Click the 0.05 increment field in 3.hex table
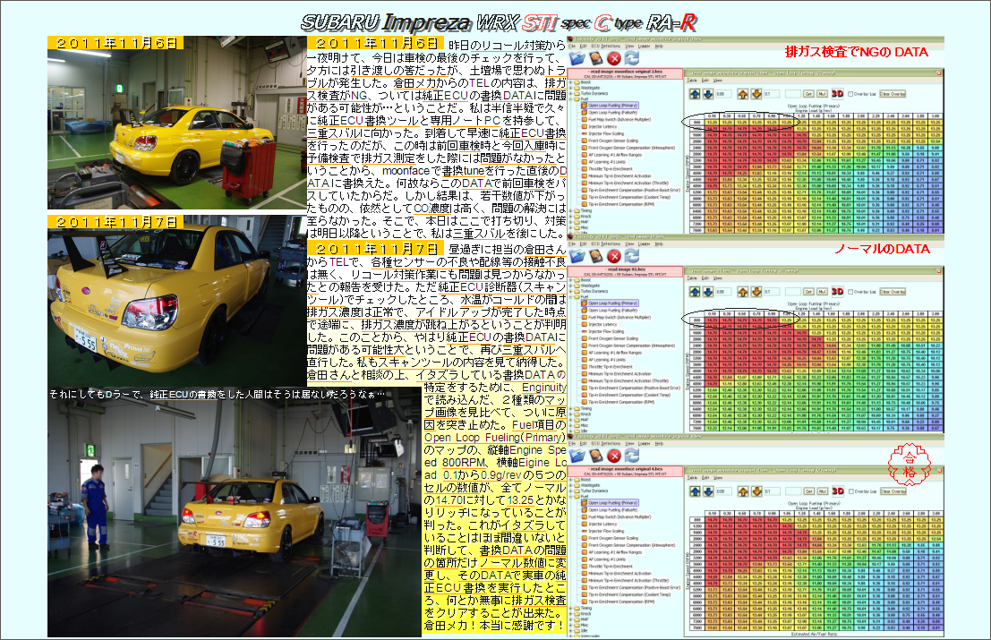This screenshot has height=640, width=991. click(x=723, y=94)
